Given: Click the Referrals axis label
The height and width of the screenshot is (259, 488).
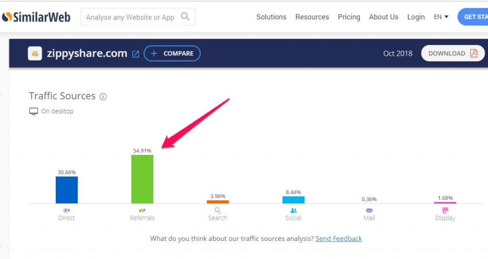Looking at the screenshot, I should [142, 218].
